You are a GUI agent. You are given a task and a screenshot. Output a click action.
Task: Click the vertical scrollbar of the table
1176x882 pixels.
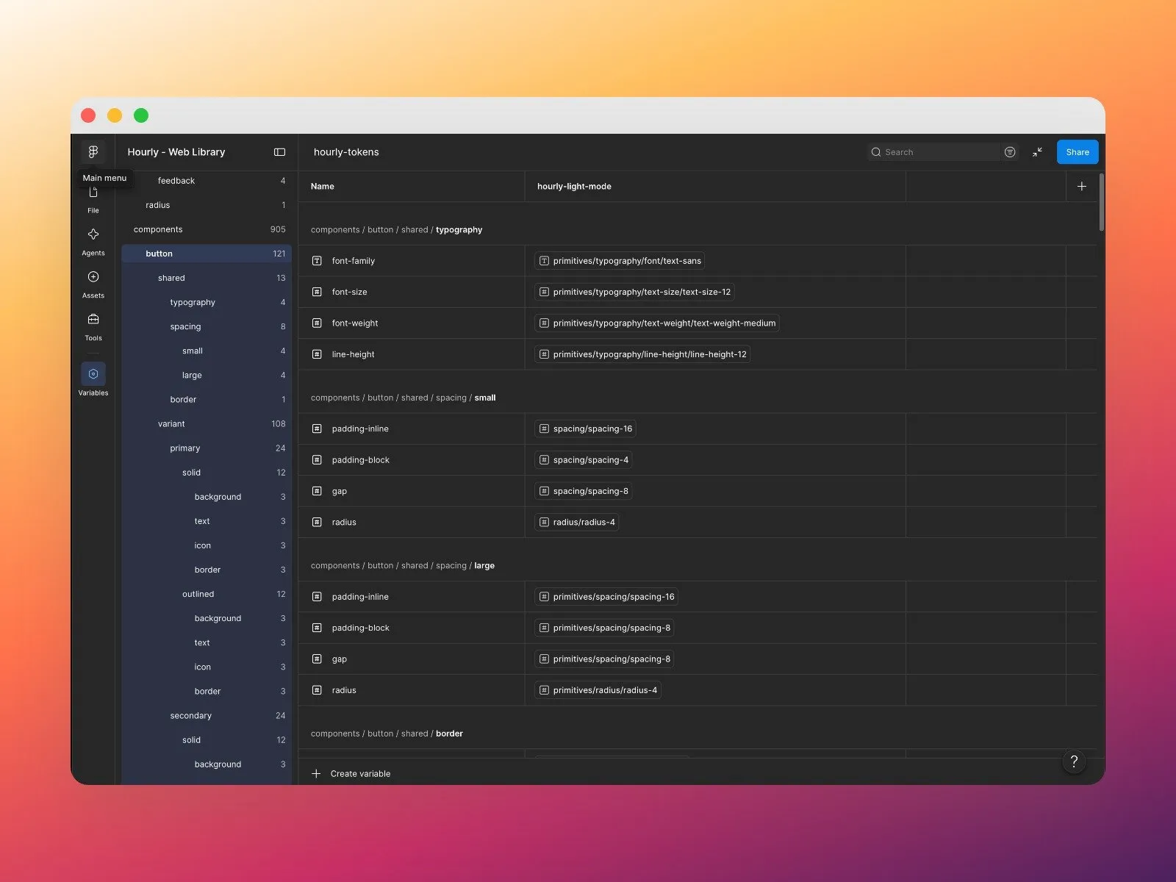(x=1101, y=202)
